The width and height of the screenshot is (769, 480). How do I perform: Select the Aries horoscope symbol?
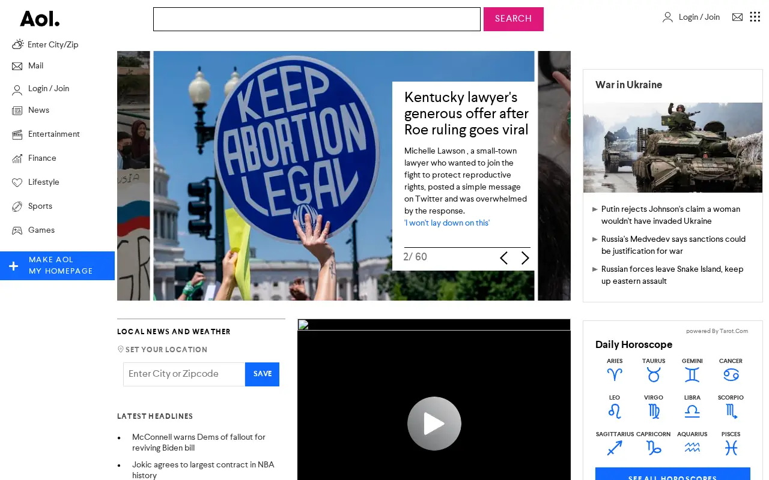(615, 375)
